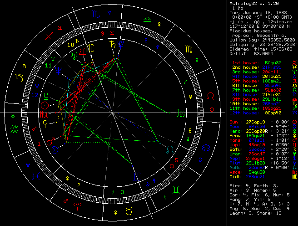Click the Scorpio glyph on the chart's outer ring
This screenshot has width=298, height=226.
click(x=94, y=16)
